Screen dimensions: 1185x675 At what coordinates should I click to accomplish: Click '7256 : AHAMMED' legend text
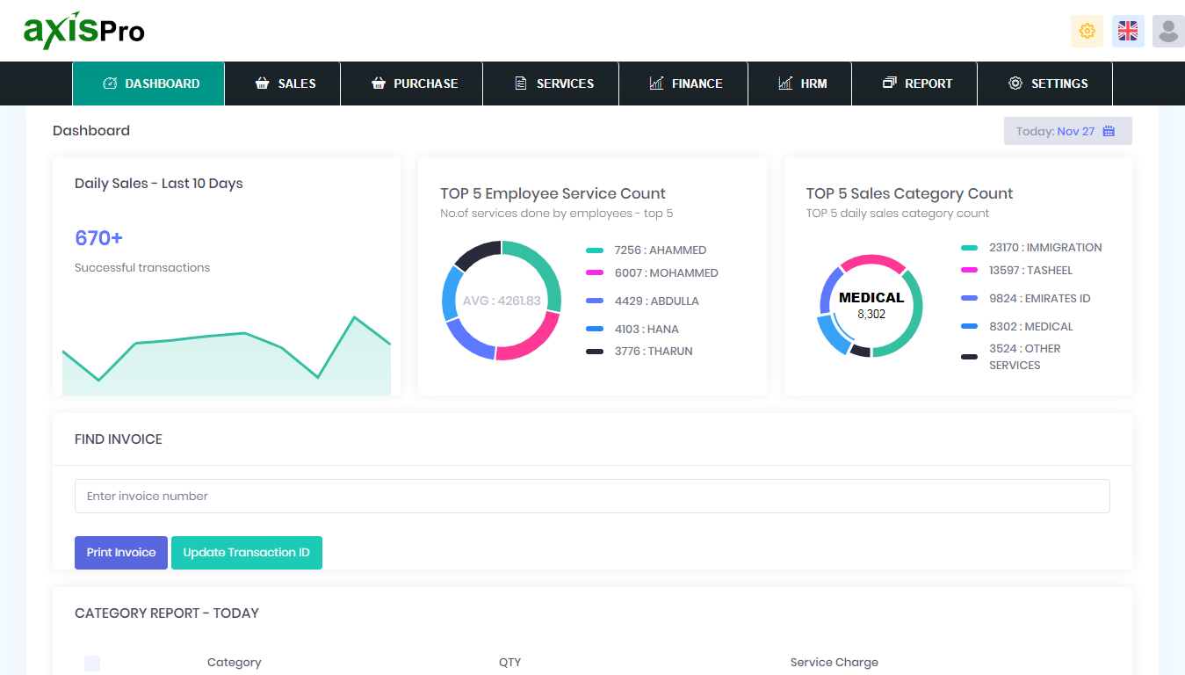[x=661, y=250]
